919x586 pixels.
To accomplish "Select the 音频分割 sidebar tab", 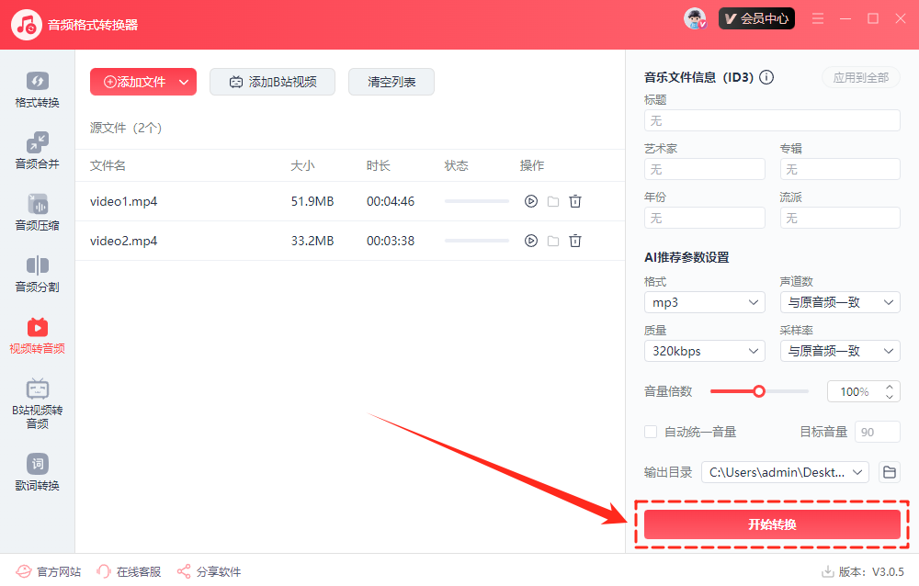I will (37, 275).
